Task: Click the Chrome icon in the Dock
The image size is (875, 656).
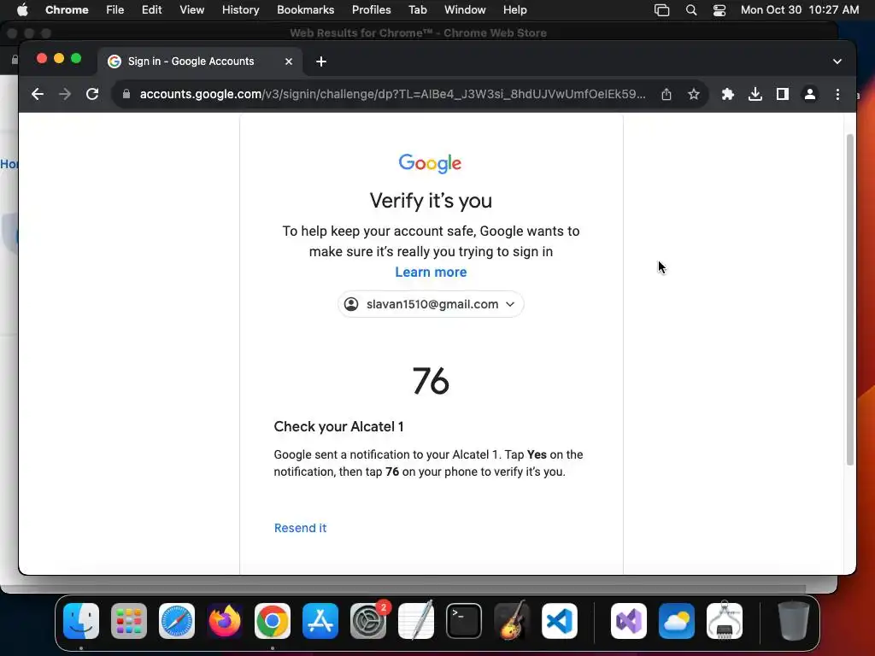Action: point(273,621)
